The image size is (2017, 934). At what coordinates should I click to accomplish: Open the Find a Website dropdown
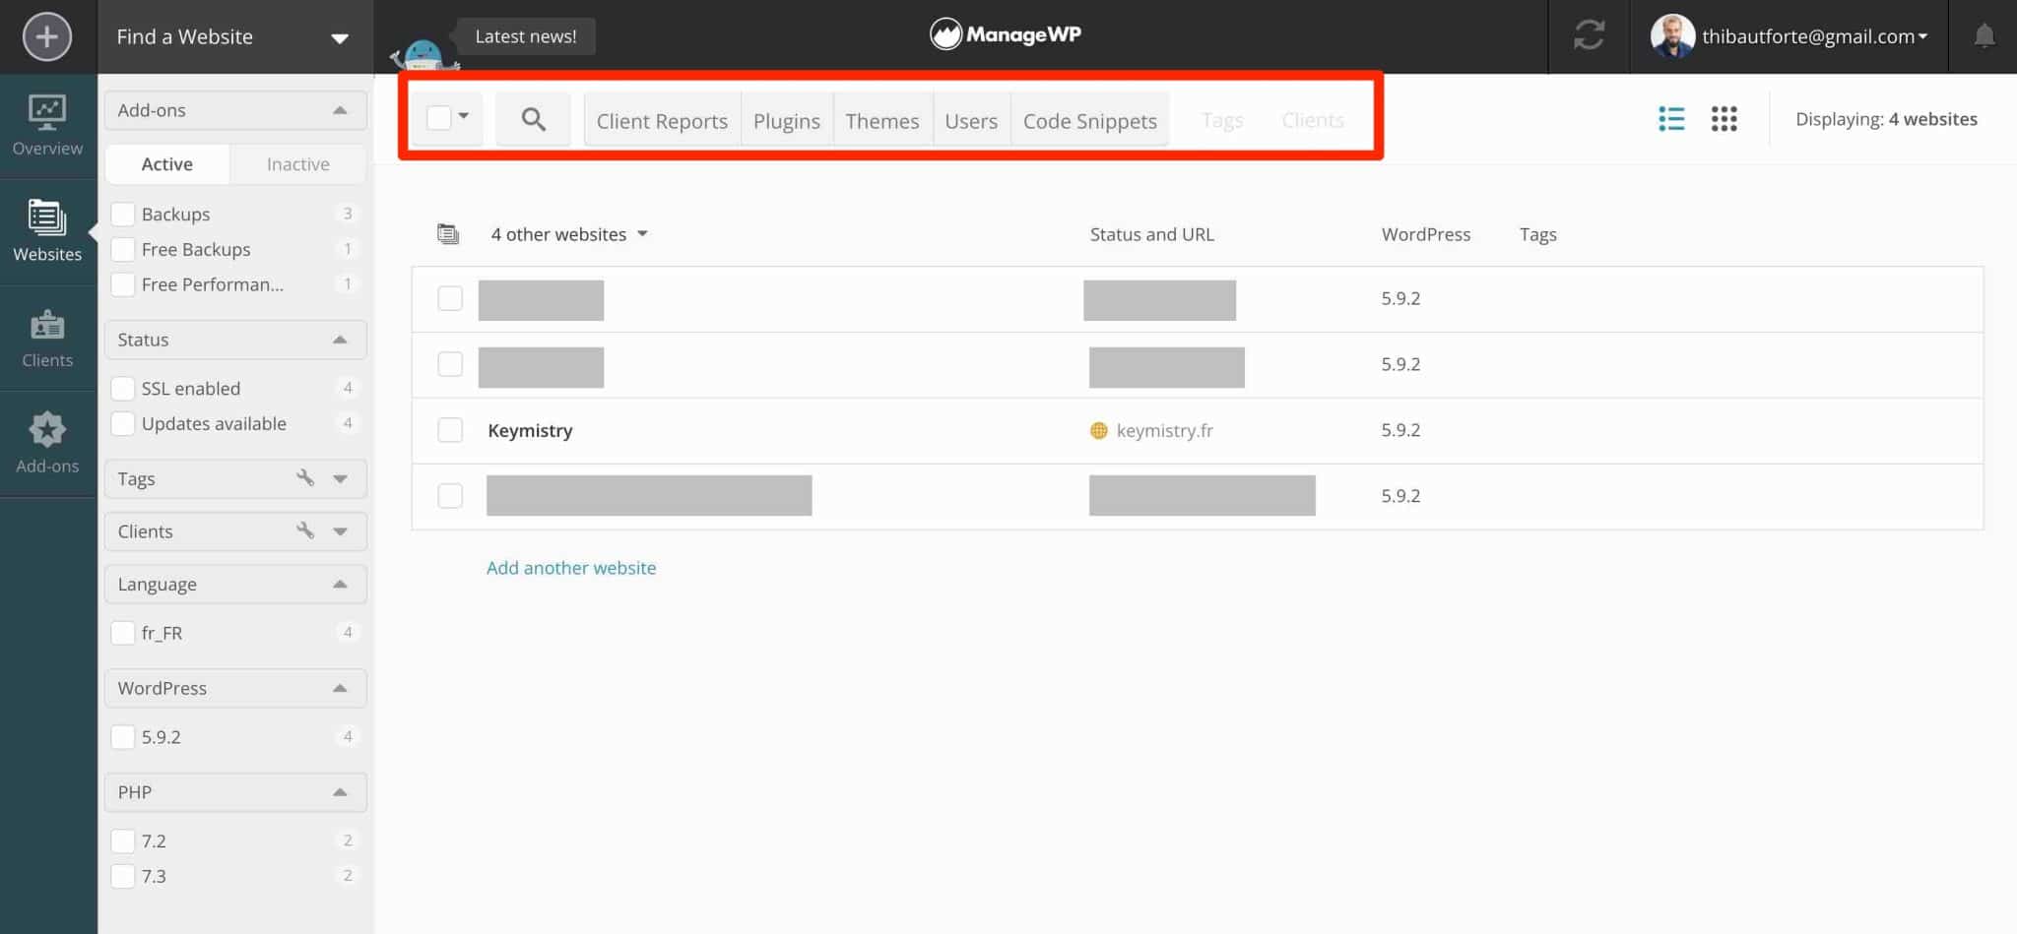pyautogui.click(x=235, y=36)
